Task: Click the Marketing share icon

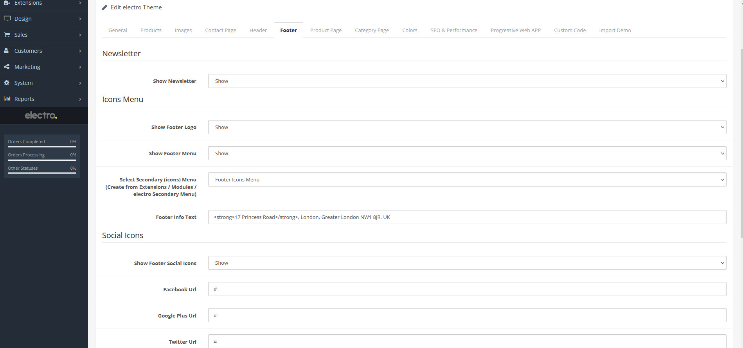Action: [x=7, y=66]
